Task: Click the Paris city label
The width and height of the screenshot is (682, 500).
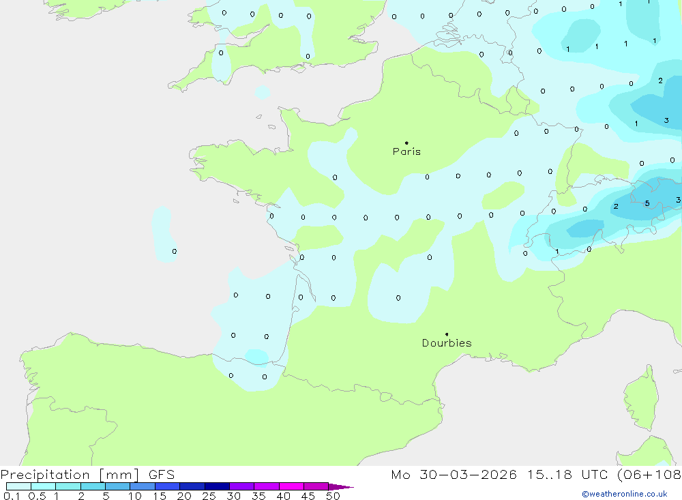Action: pos(406,151)
